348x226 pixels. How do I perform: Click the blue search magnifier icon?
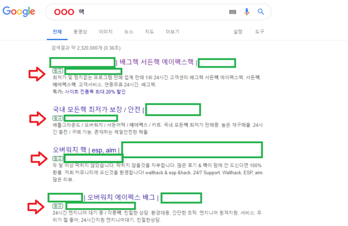point(261,12)
